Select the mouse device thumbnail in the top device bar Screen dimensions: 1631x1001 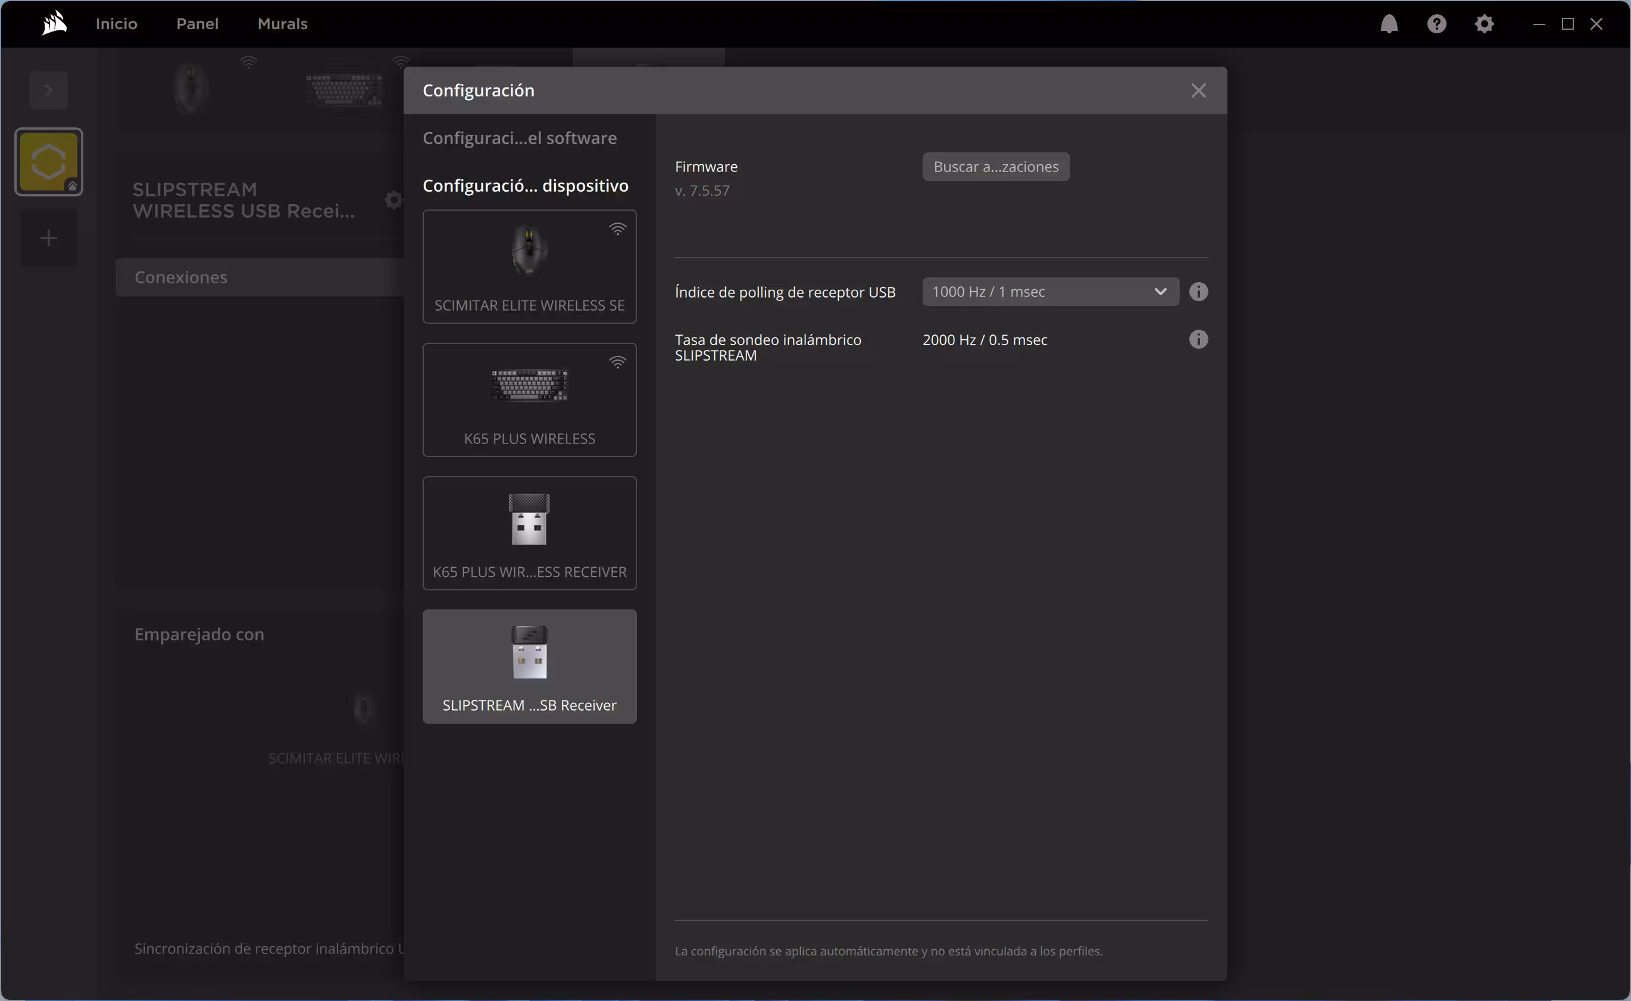190,89
